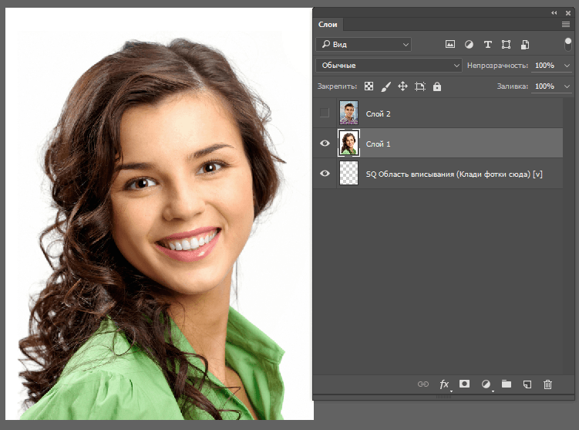
Task: Select the Слой 2 layer thumbnail
Action: pyautogui.click(x=348, y=113)
